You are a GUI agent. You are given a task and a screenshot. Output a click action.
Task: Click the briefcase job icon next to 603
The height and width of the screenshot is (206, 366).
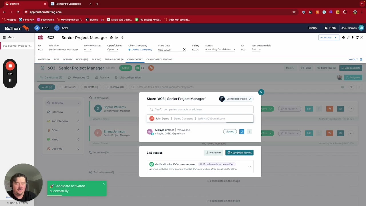(x=41, y=37)
